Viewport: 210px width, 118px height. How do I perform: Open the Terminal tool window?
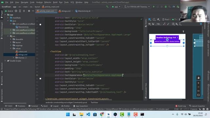[33, 106]
